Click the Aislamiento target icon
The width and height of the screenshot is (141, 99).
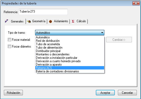point(51,21)
